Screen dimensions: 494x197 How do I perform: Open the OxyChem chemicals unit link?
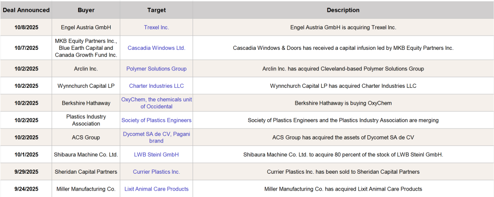(156, 103)
